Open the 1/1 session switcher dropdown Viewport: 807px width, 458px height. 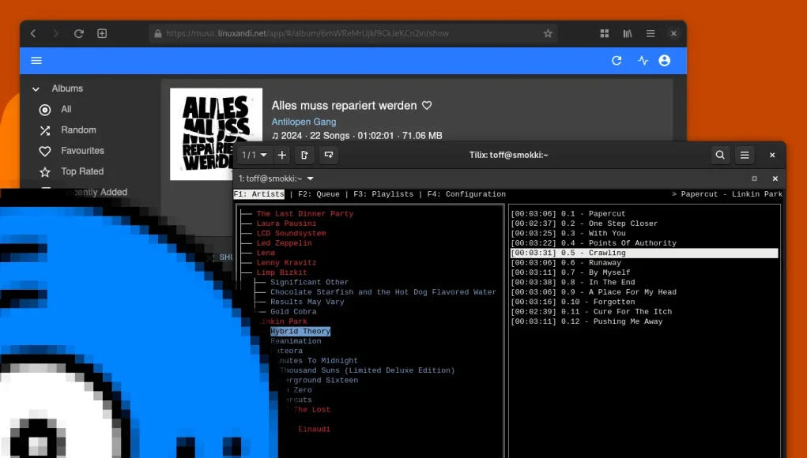coord(255,156)
